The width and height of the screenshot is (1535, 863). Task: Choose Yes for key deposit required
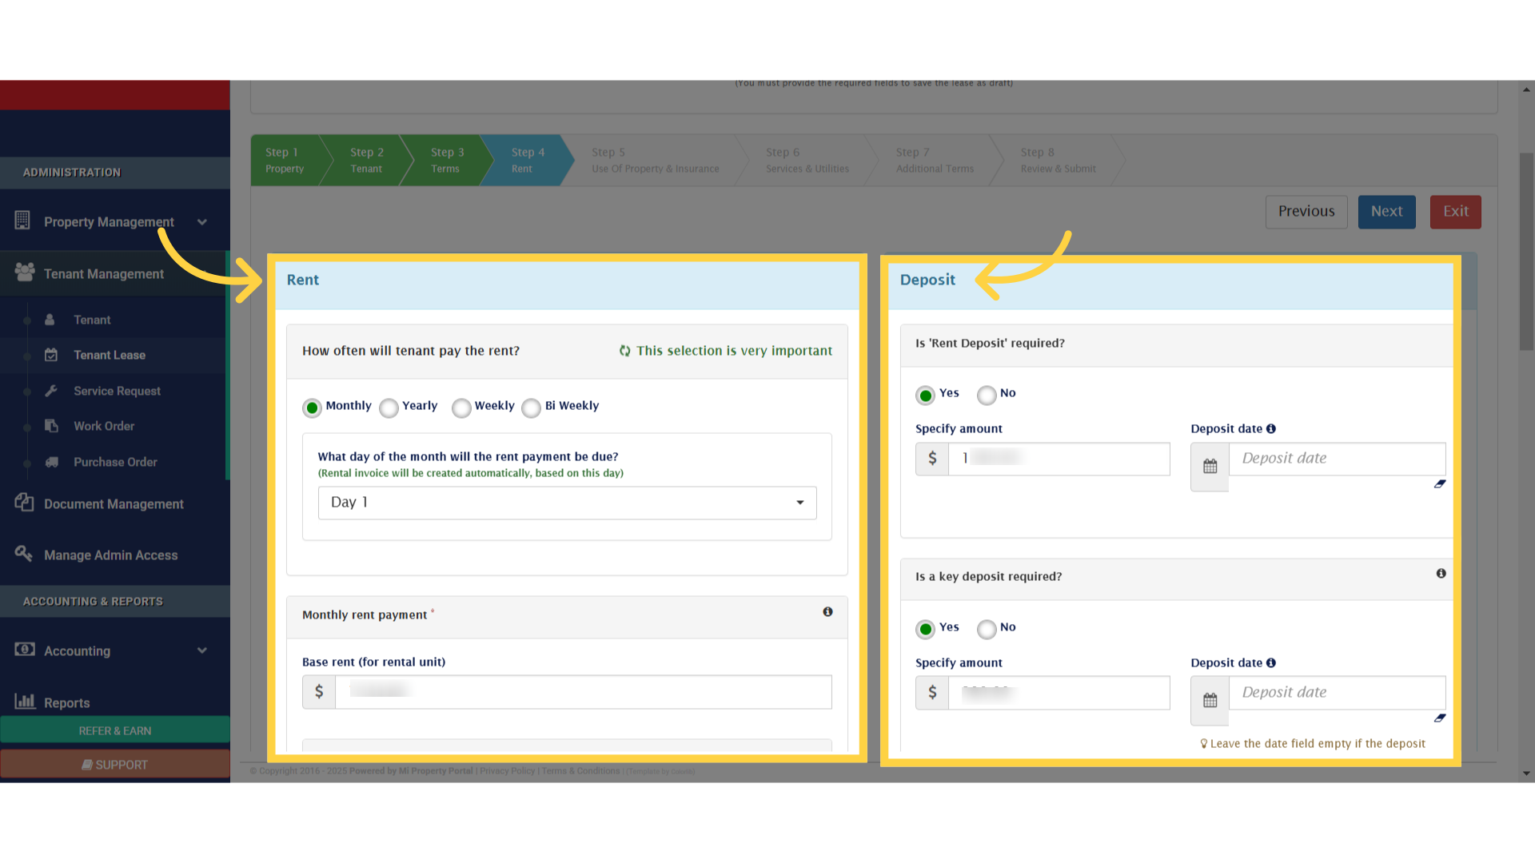click(x=926, y=630)
